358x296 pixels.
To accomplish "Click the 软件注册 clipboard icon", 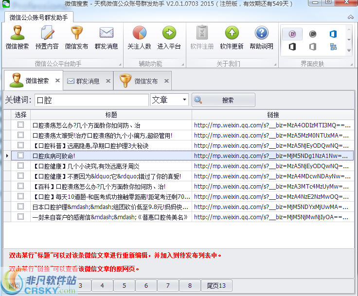I will tap(202, 33).
